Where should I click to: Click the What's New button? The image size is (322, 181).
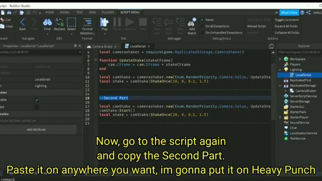[x=289, y=13]
